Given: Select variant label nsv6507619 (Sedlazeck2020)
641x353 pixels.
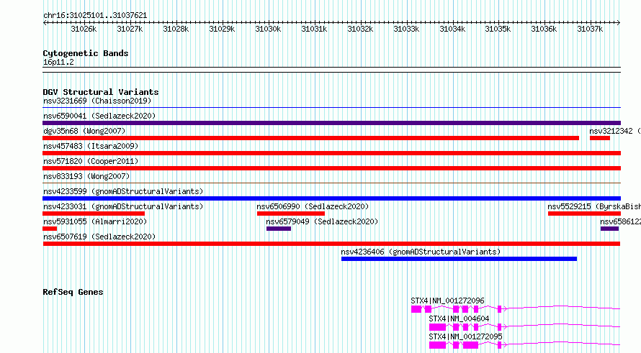Looking at the screenshot, I should pos(99,237).
